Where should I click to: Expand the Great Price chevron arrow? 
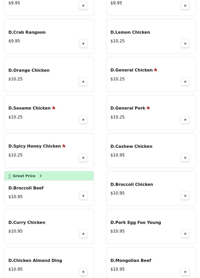pos(41,176)
